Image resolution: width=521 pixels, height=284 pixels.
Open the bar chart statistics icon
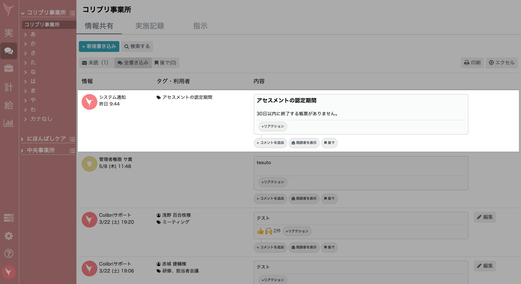(x=8, y=123)
